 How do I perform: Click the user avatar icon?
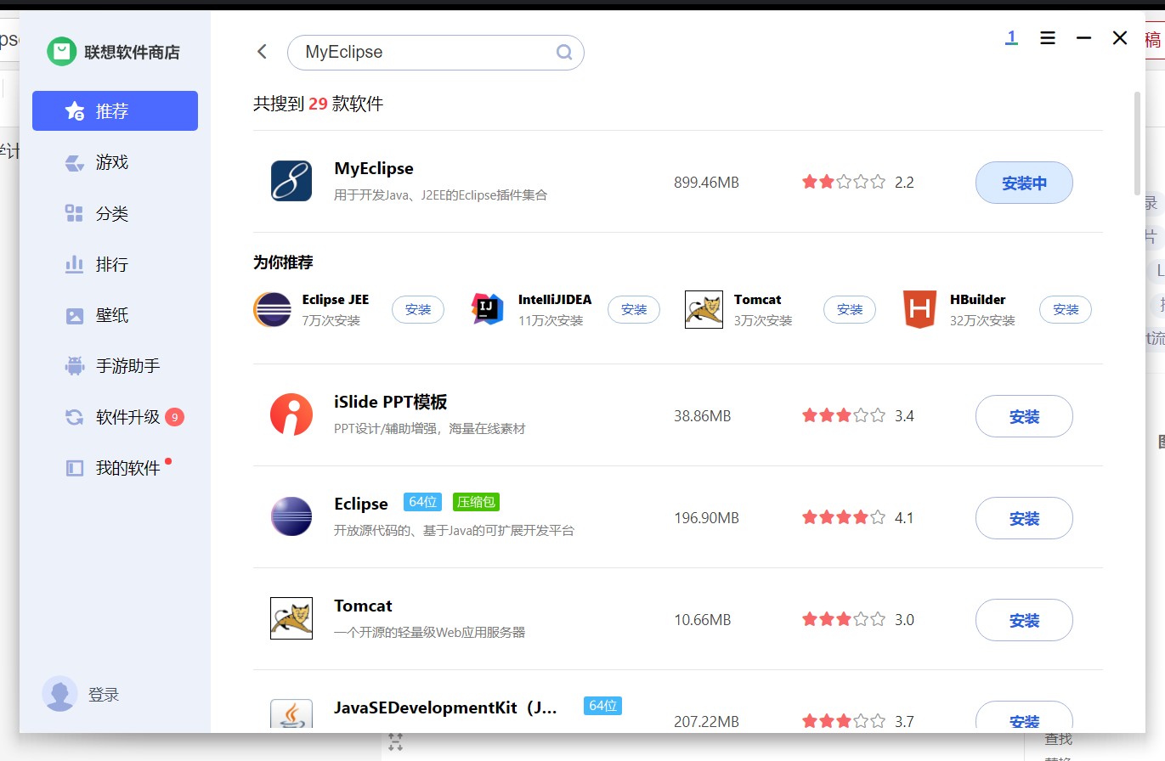[59, 694]
